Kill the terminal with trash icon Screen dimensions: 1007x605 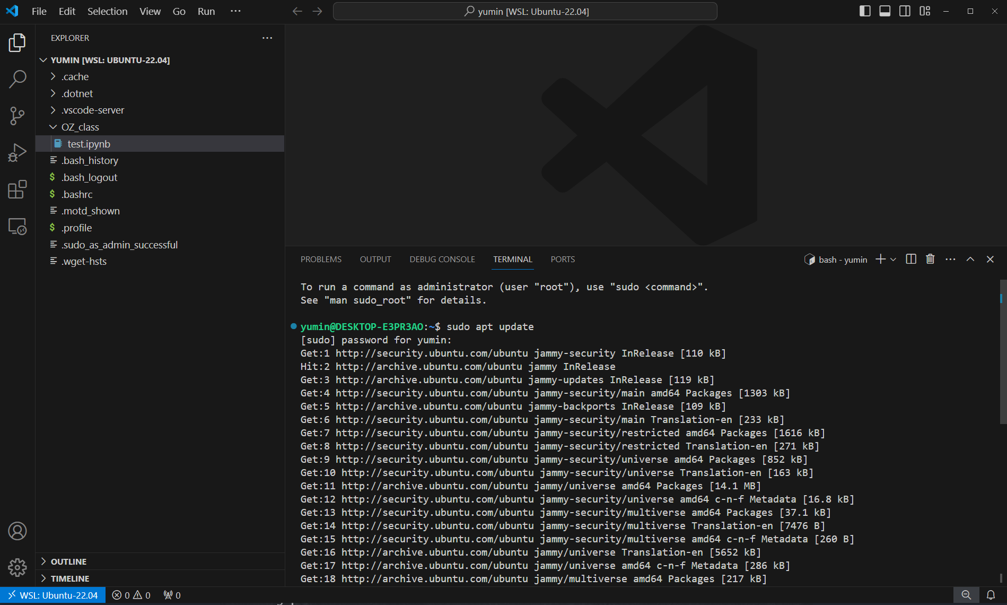tap(930, 259)
